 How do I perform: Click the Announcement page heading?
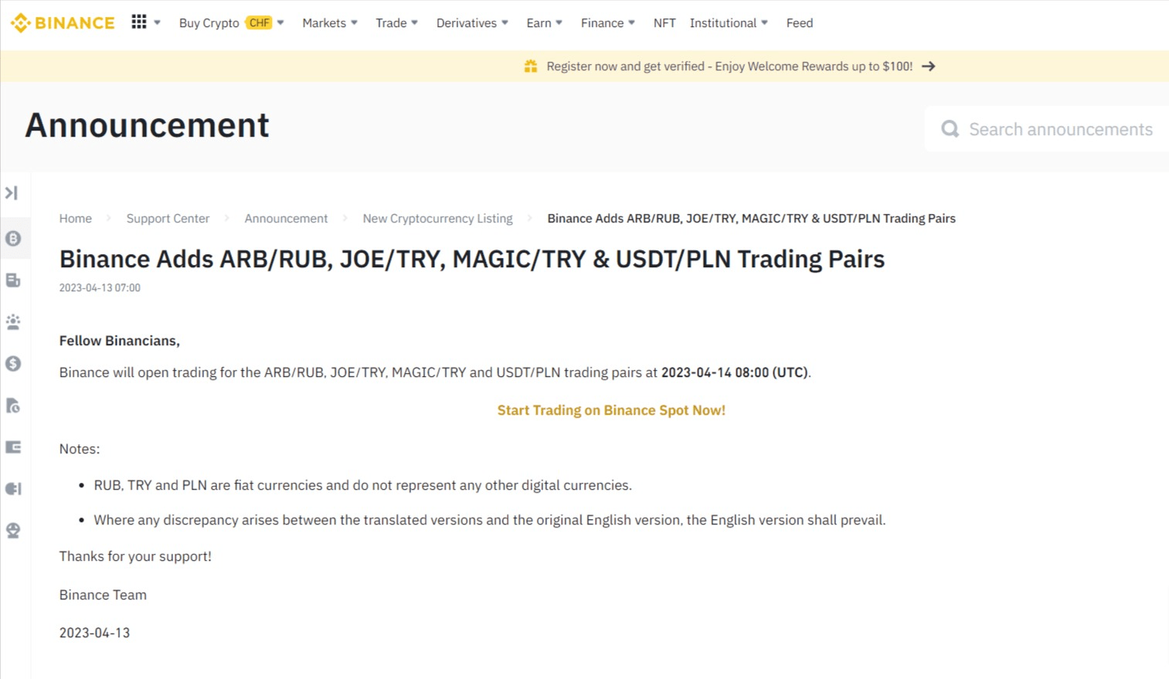tap(147, 125)
